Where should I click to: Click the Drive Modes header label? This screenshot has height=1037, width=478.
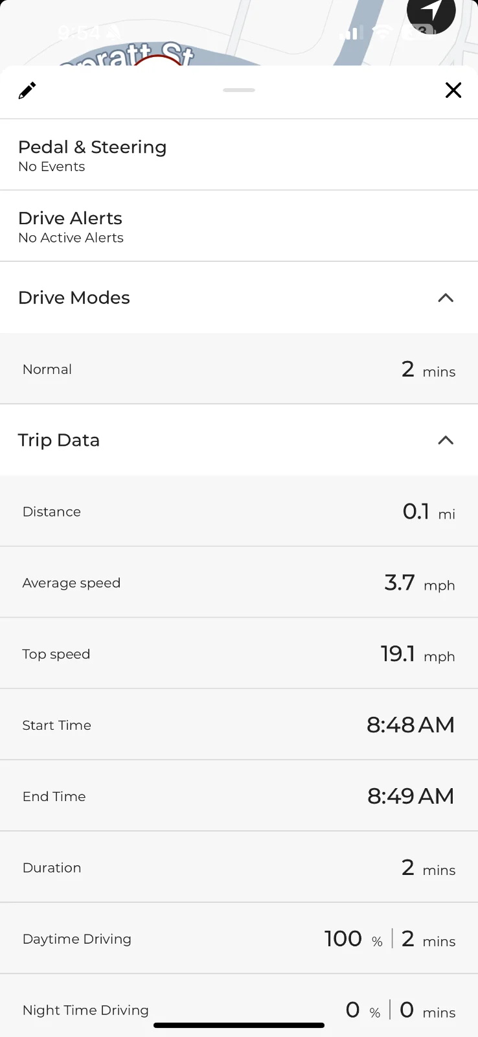point(74,297)
